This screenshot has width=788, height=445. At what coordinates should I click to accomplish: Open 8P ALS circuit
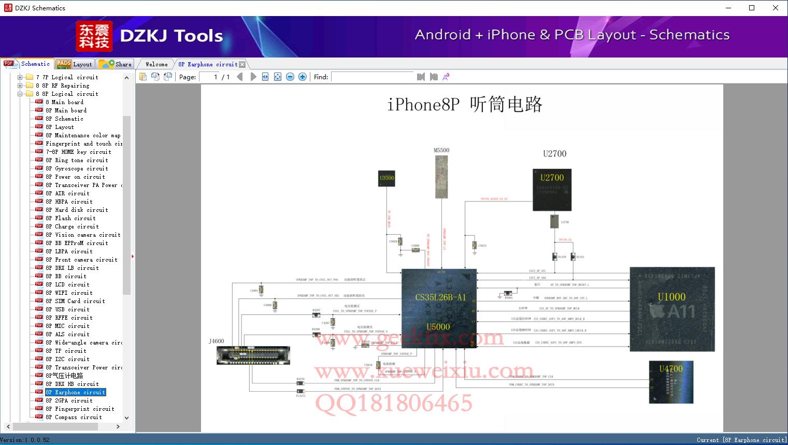(67, 334)
